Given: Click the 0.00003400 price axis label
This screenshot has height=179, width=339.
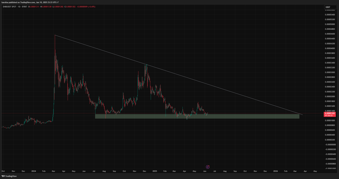Looking at the screenshot, I should coord(329,62).
